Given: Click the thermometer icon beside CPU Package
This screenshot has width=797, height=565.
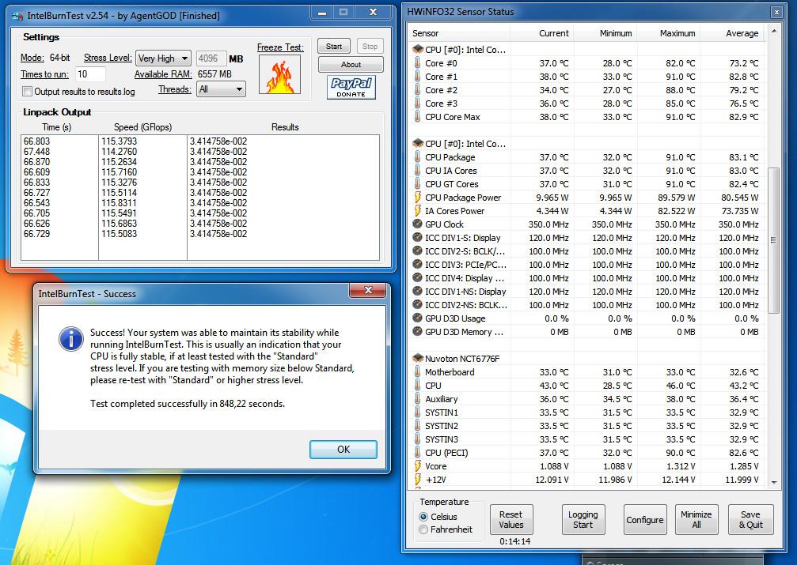Looking at the screenshot, I should tap(417, 157).
